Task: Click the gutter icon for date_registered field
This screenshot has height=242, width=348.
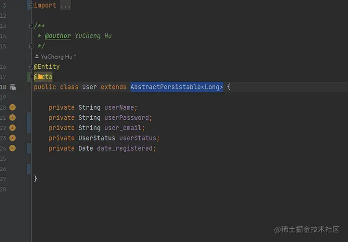Action: tap(13, 148)
